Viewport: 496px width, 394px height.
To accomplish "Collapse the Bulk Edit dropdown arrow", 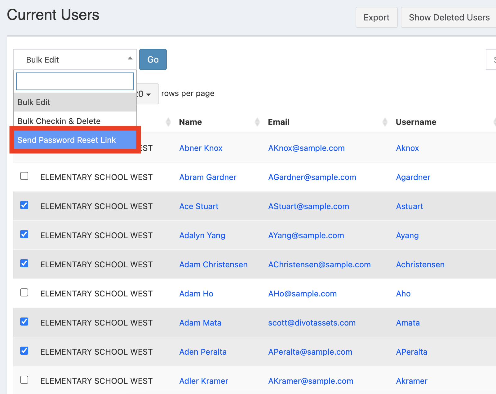I will click(130, 59).
